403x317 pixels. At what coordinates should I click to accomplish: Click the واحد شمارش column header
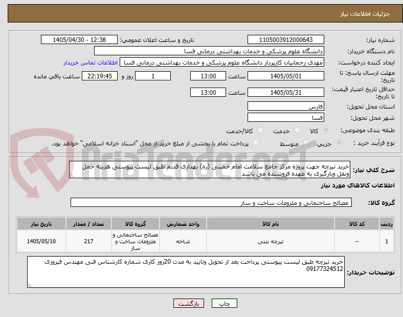[x=183, y=224]
